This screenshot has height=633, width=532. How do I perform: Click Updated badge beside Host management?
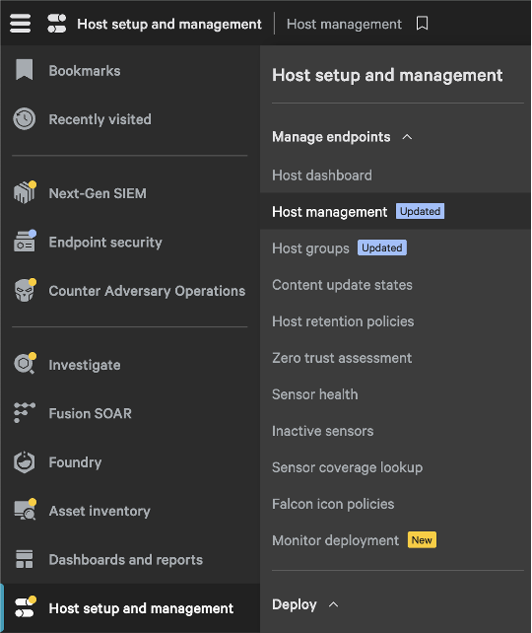tap(420, 211)
